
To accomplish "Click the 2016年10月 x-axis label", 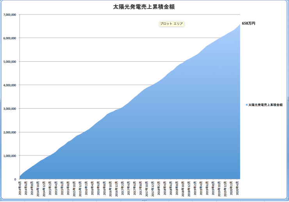I will coord(111,189).
